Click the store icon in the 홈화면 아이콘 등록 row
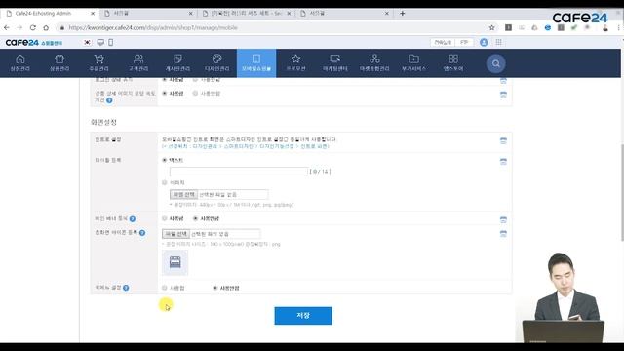Viewport: 624px width, 351px height. [503, 233]
